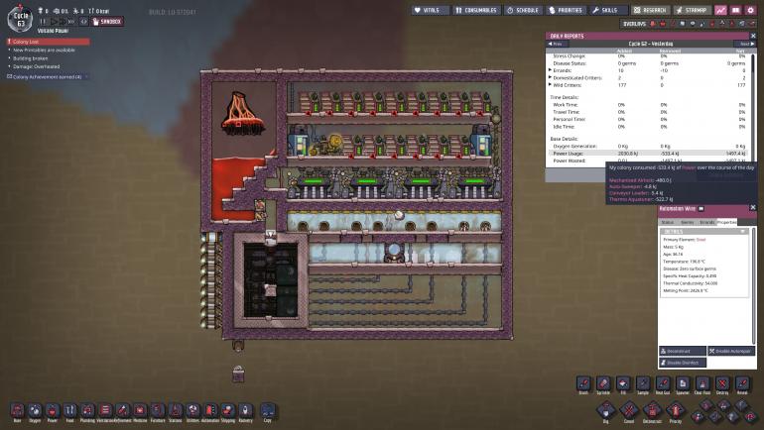Open the game settings gear menu
The width and height of the screenshot is (764, 430).
pos(751,10)
